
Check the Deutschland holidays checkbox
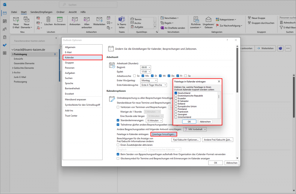(x=177, y=93)
